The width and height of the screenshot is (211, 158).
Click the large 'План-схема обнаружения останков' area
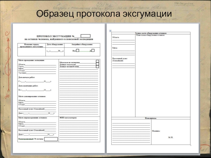coord(163,76)
